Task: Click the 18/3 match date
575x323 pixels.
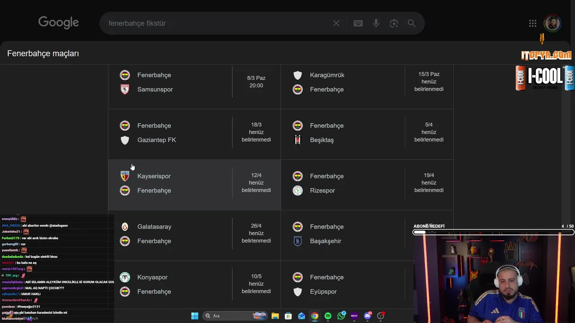Action: pyautogui.click(x=256, y=125)
